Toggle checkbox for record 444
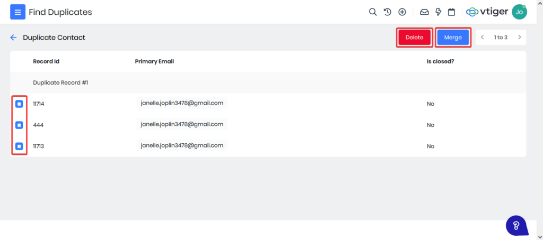The width and height of the screenshot is (543, 240). coord(19,125)
